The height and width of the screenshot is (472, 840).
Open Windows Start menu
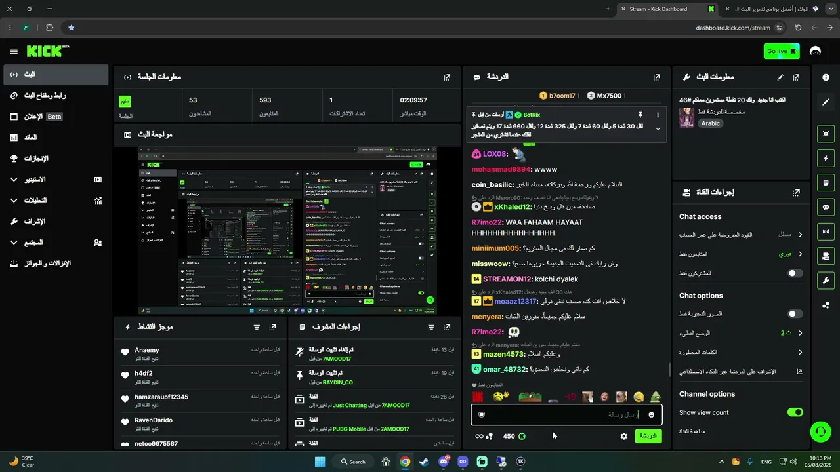pyautogui.click(x=320, y=462)
